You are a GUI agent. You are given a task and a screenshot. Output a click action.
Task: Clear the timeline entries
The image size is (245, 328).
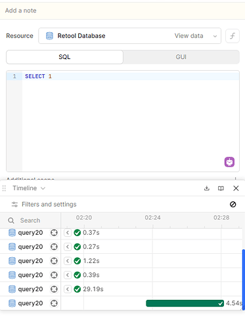pyautogui.click(x=233, y=204)
